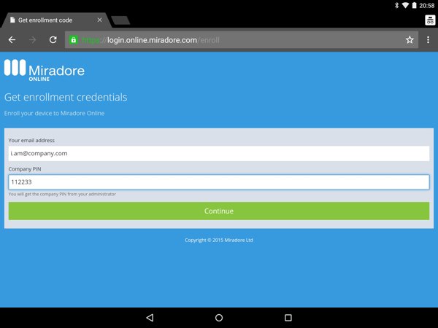Bookmark the page with the star icon
Image resolution: width=438 pixels, height=328 pixels.
pyautogui.click(x=410, y=40)
